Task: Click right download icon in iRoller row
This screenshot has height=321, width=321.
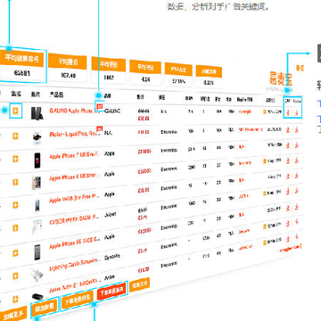Action: pos(296,129)
